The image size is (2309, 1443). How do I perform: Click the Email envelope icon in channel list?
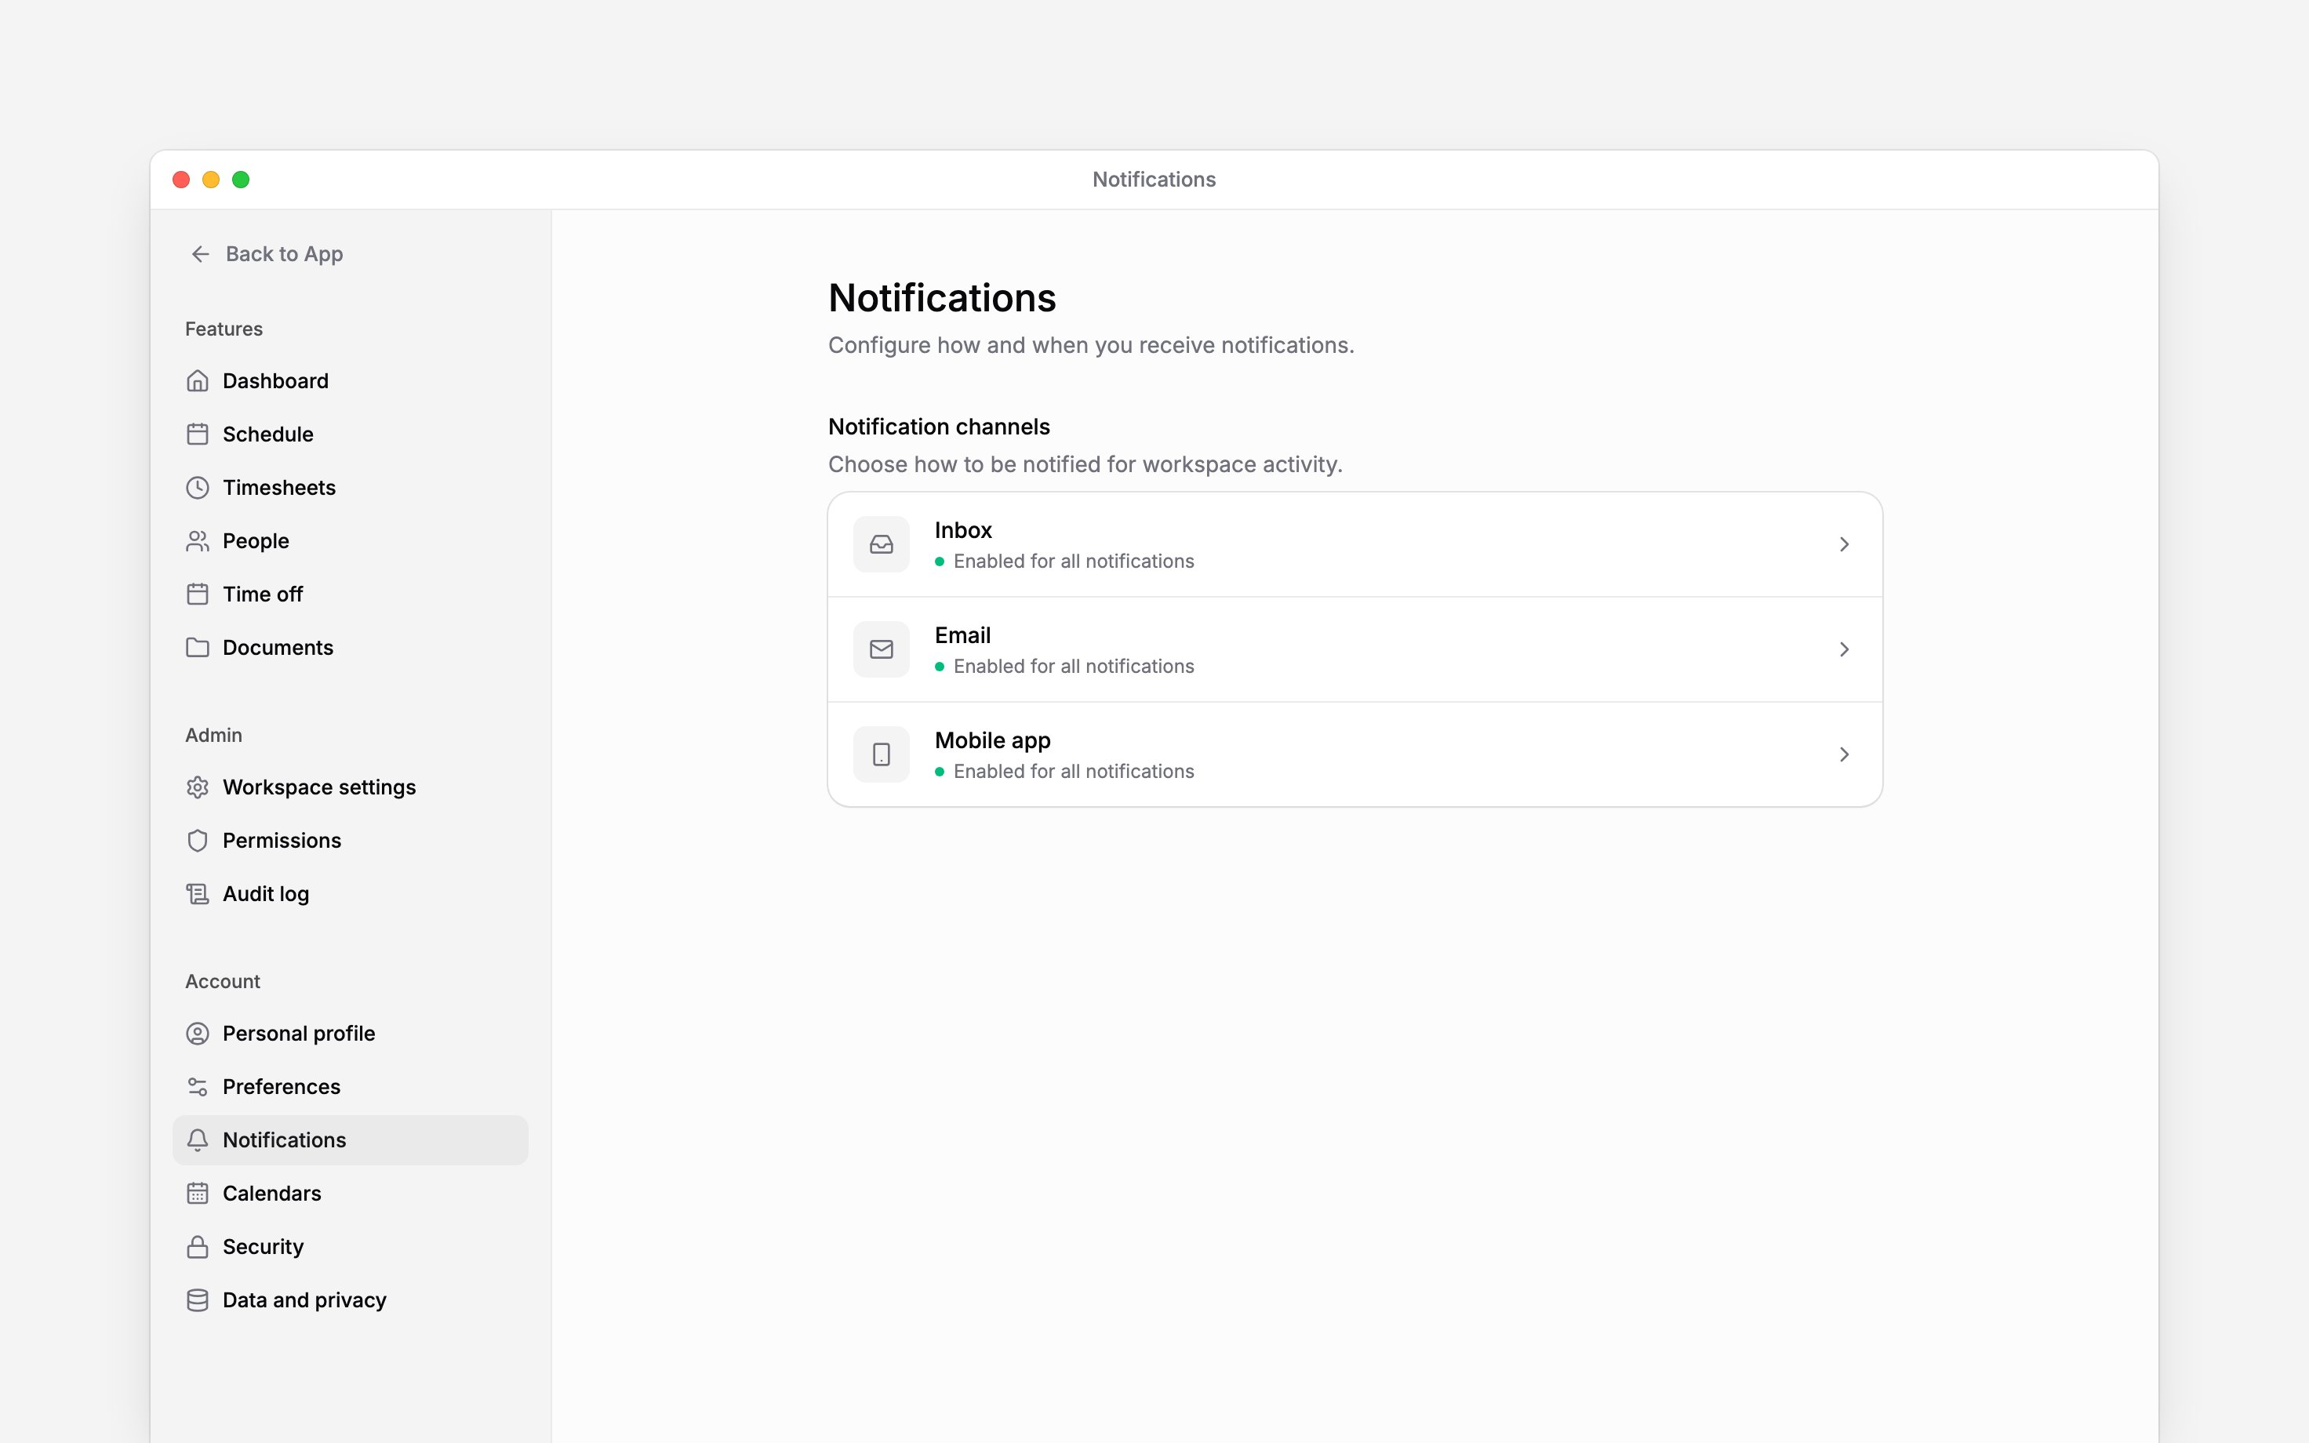[882, 649]
